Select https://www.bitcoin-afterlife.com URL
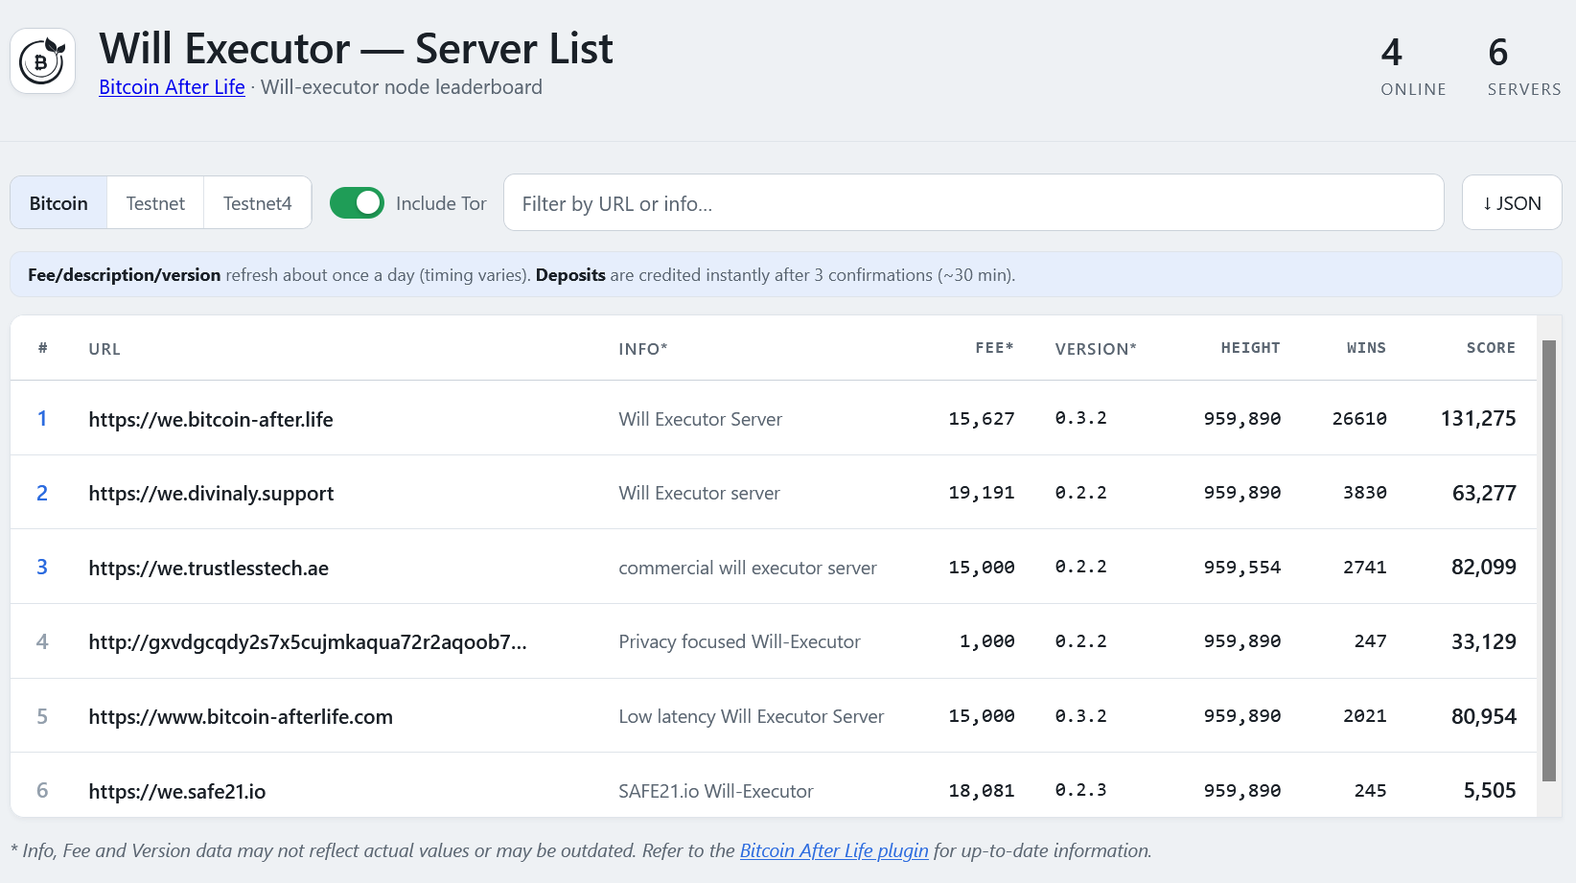This screenshot has width=1576, height=883. tap(241, 717)
